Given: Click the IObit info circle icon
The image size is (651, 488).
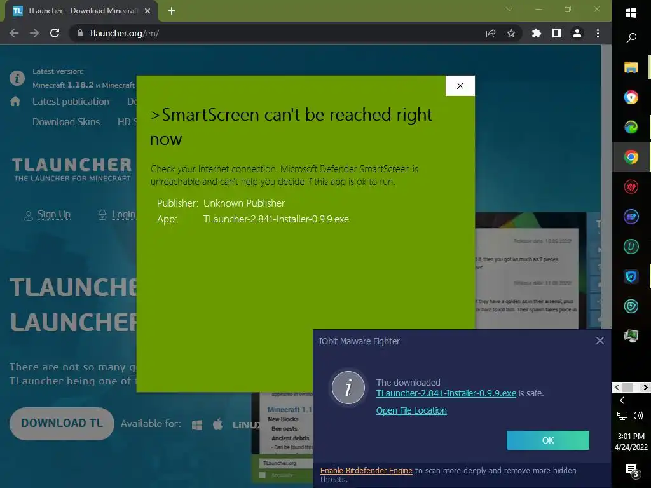Looking at the screenshot, I should (348, 388).
